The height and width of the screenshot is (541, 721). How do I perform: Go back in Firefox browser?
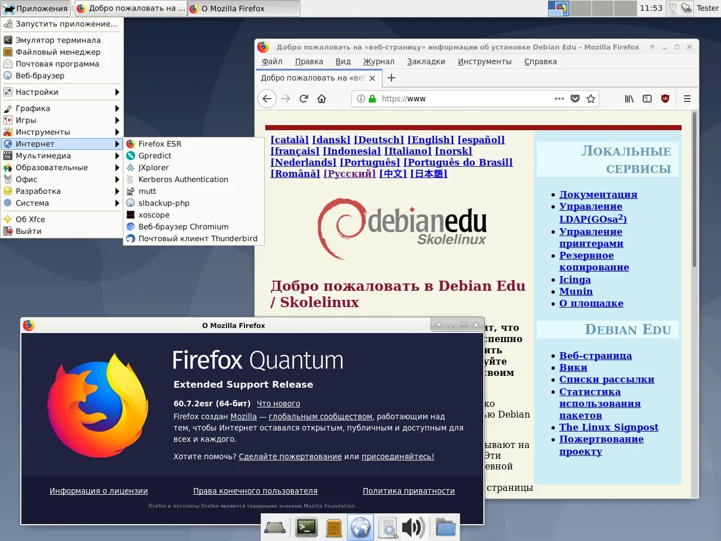tap(267, 99)
